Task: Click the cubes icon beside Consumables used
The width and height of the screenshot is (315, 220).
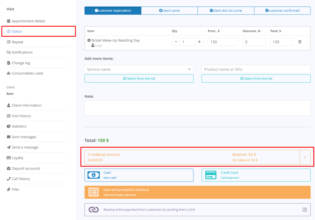Action: pos(9,73)
